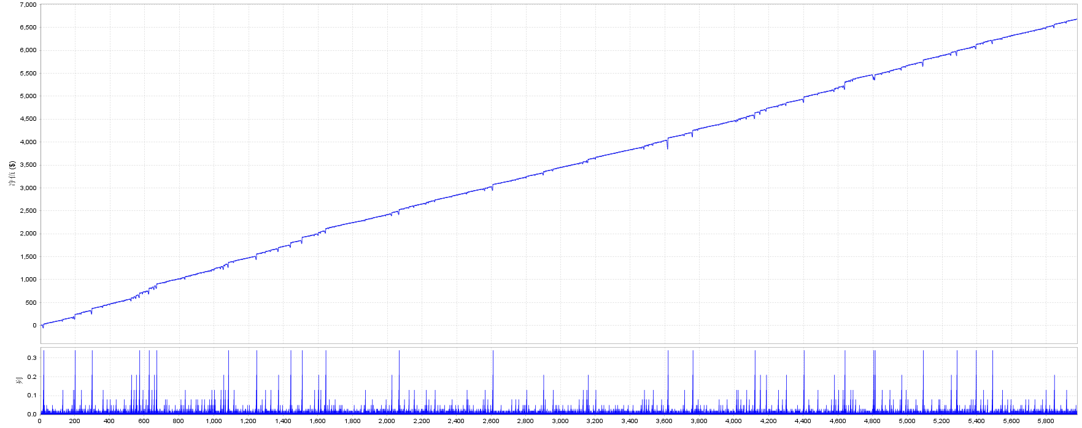
Task: Click the 2,000 label on the horizontal axis
Action: (387, 421)
